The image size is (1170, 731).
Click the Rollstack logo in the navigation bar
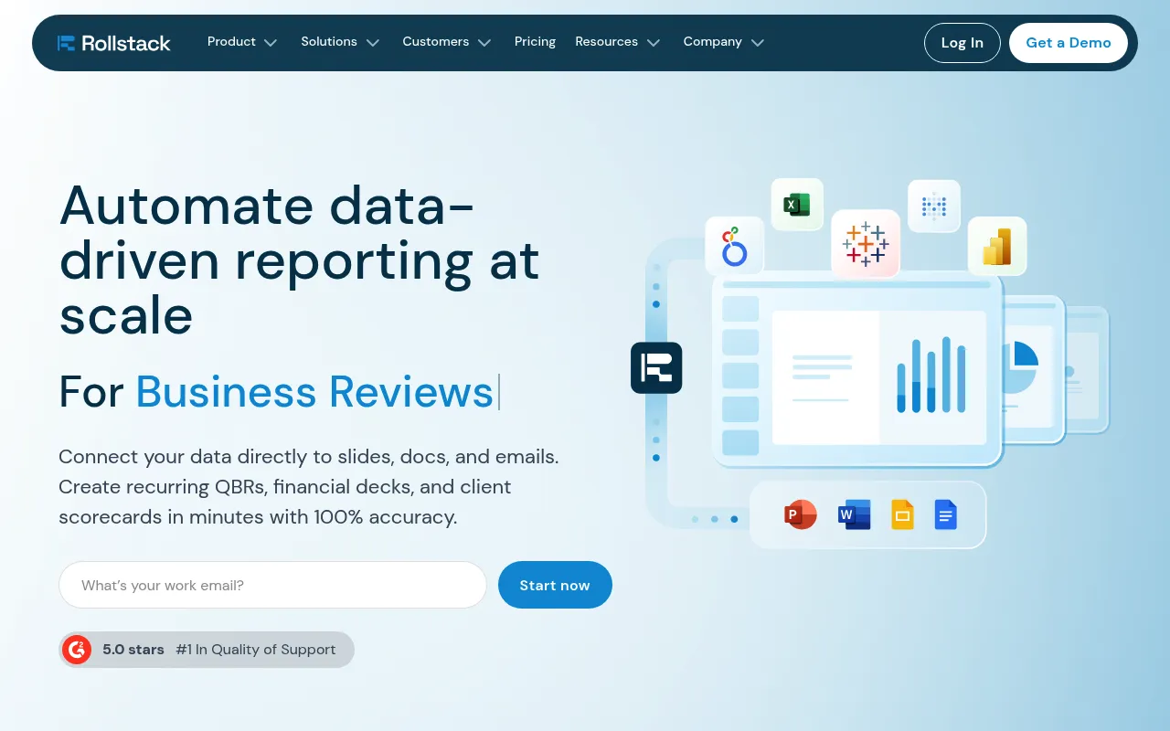point(113,43)
